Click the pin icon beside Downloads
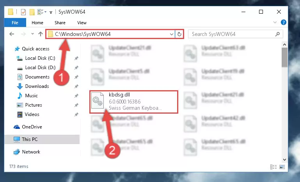This screenshot has height=182, width=300. pyautogui.click(x=76, y=86)
